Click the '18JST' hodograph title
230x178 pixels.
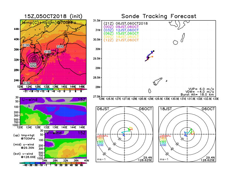click(x=166, y=109)
